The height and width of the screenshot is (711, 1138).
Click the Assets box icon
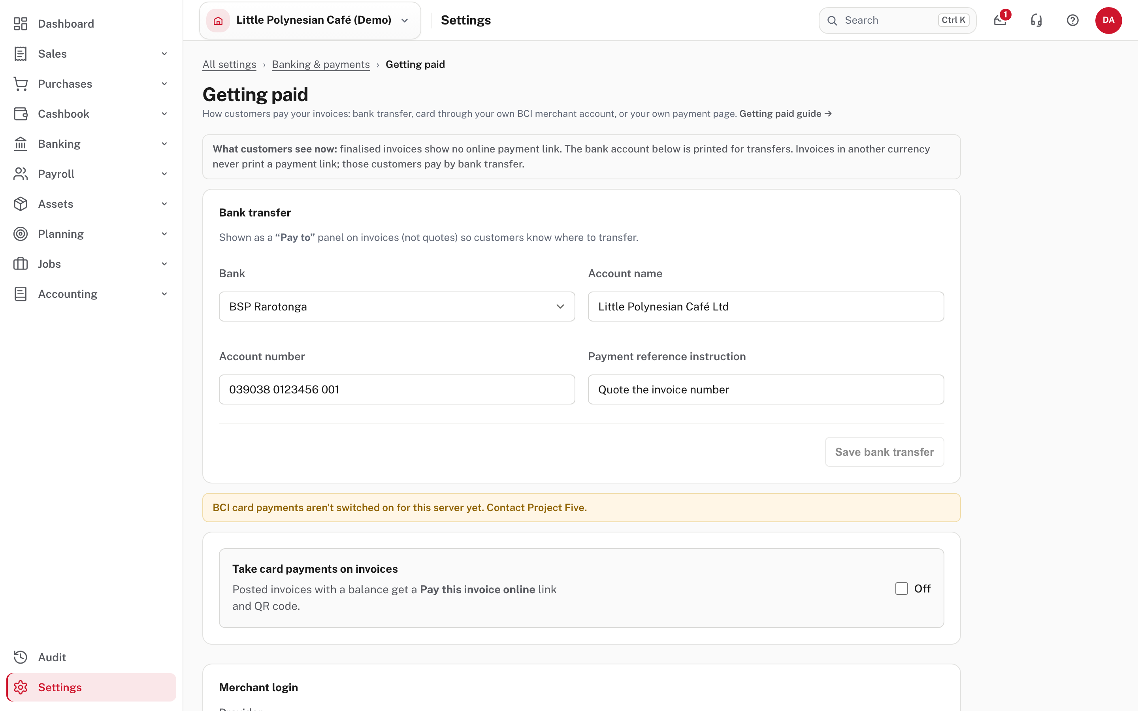(20, 203)
